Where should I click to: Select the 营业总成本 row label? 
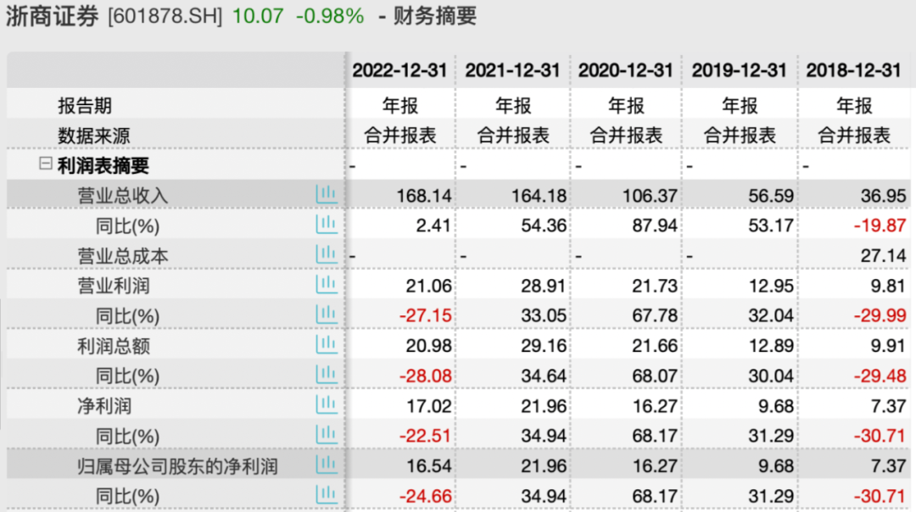(x=123, y=256)
